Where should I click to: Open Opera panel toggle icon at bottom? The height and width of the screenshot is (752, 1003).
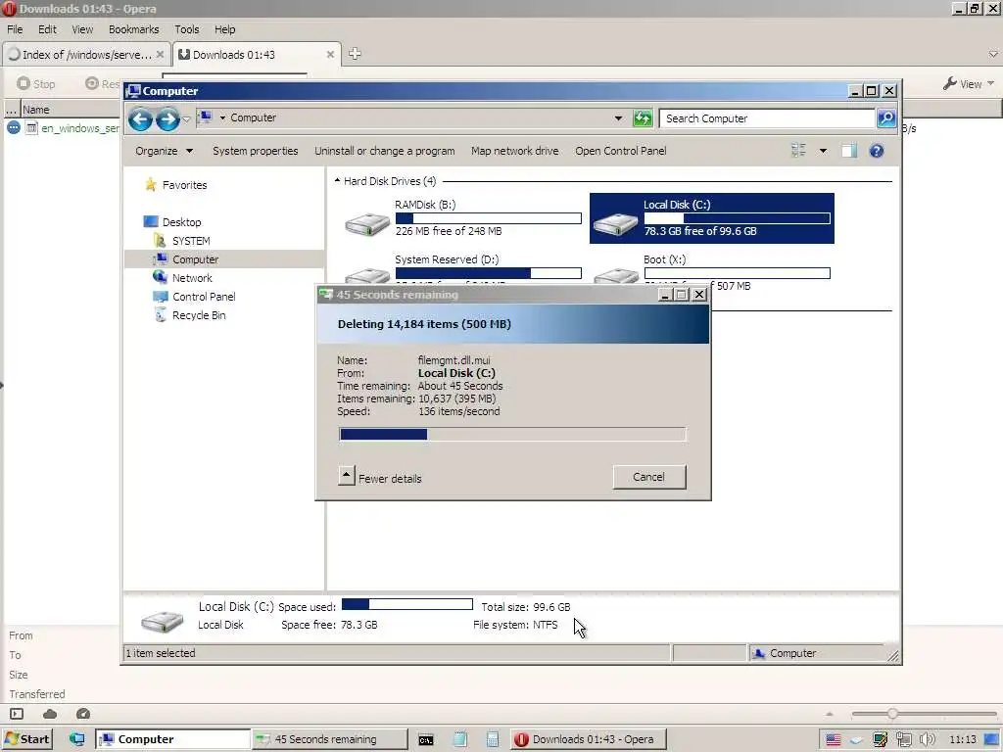(17, 714)
